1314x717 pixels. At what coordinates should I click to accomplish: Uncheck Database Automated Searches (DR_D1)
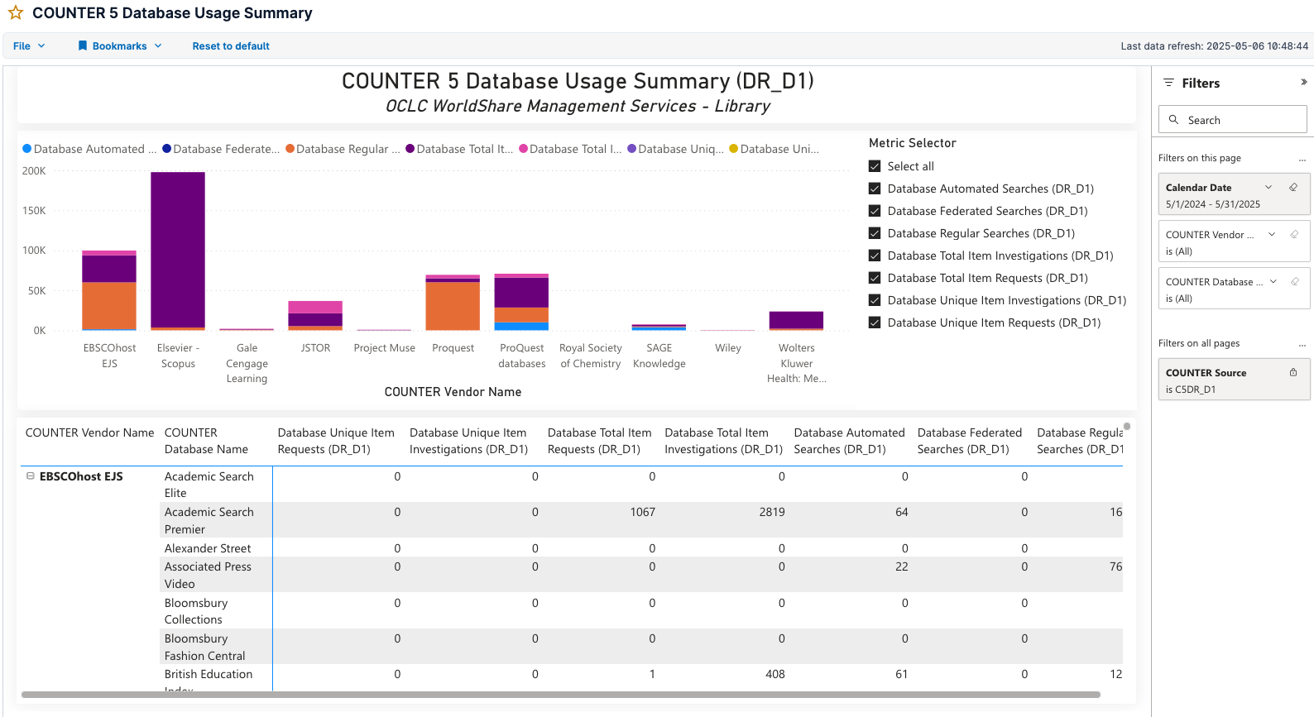click(875, 189)
